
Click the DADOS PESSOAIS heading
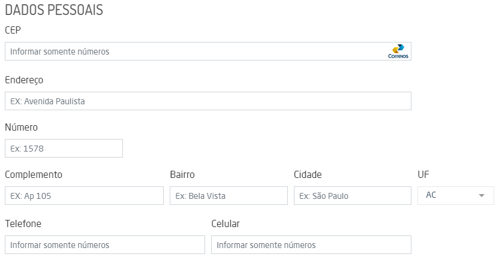coord(53,10)
